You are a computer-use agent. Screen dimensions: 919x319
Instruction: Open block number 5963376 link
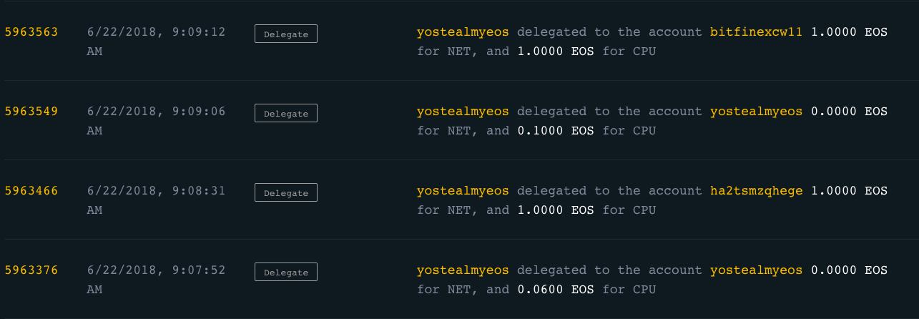[x=31, y=270]
